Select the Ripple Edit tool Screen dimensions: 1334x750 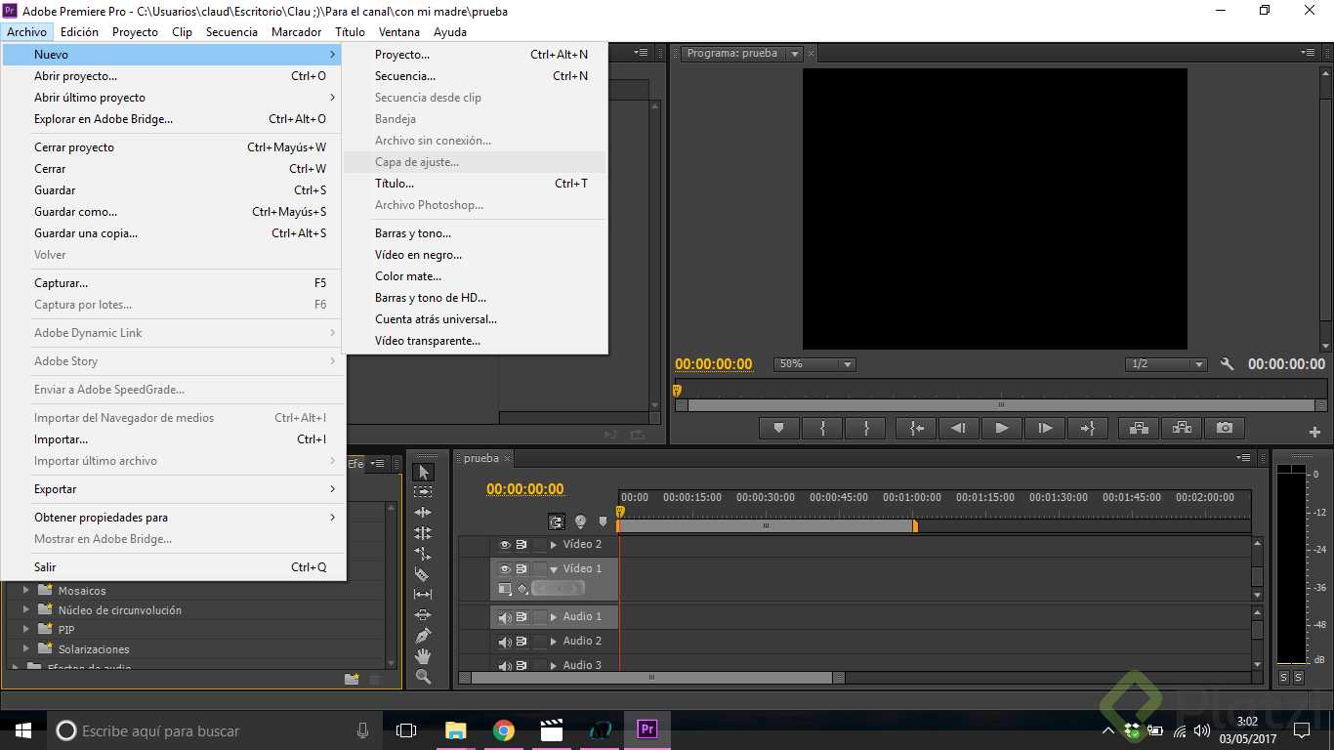point(422,513)
